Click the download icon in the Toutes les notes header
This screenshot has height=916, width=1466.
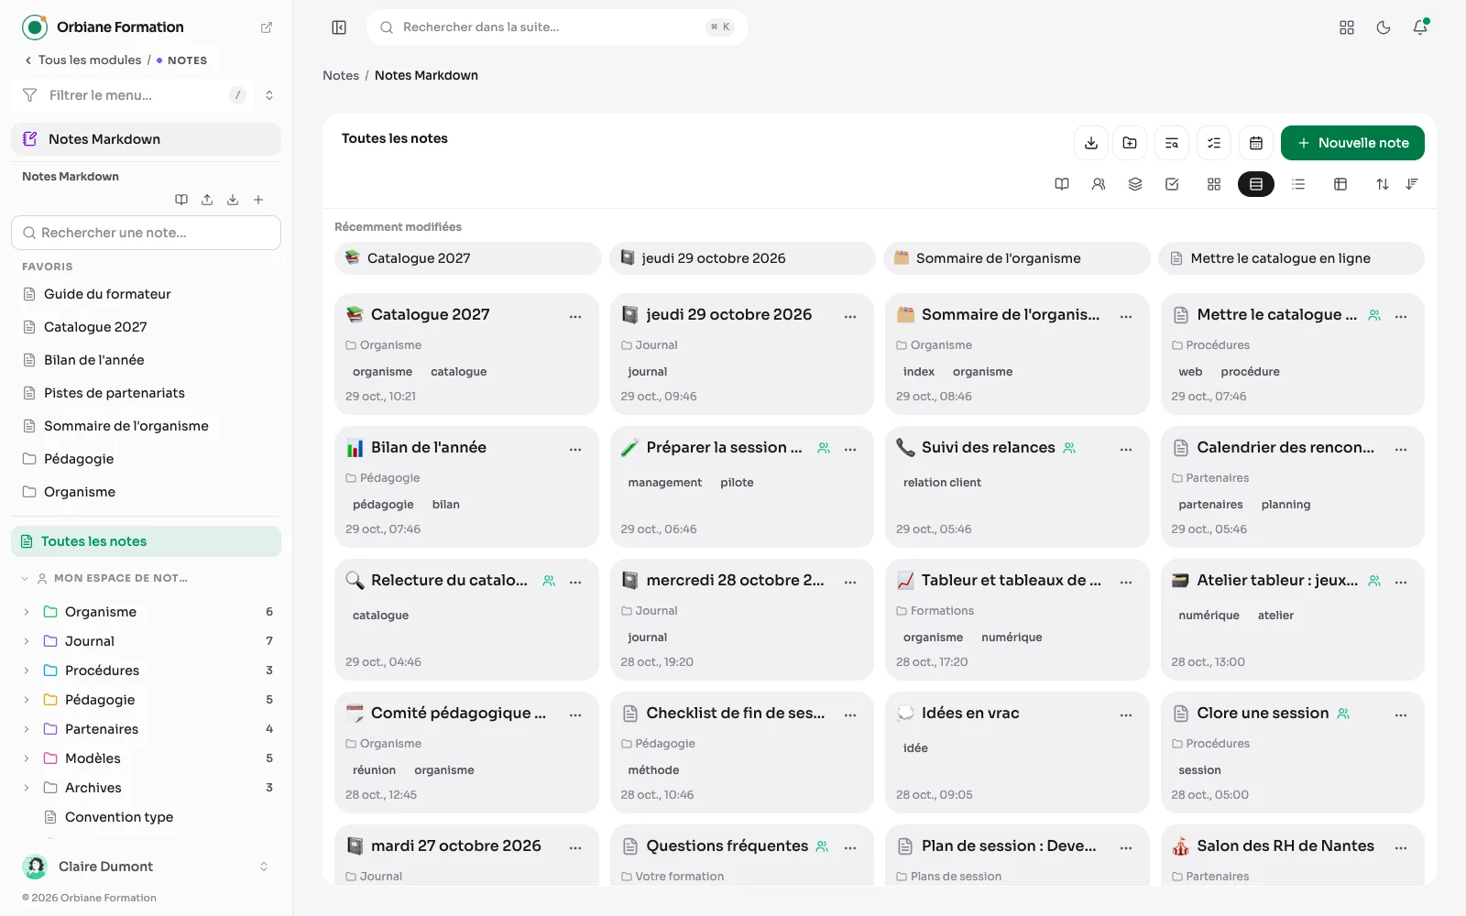point(1091,143)
